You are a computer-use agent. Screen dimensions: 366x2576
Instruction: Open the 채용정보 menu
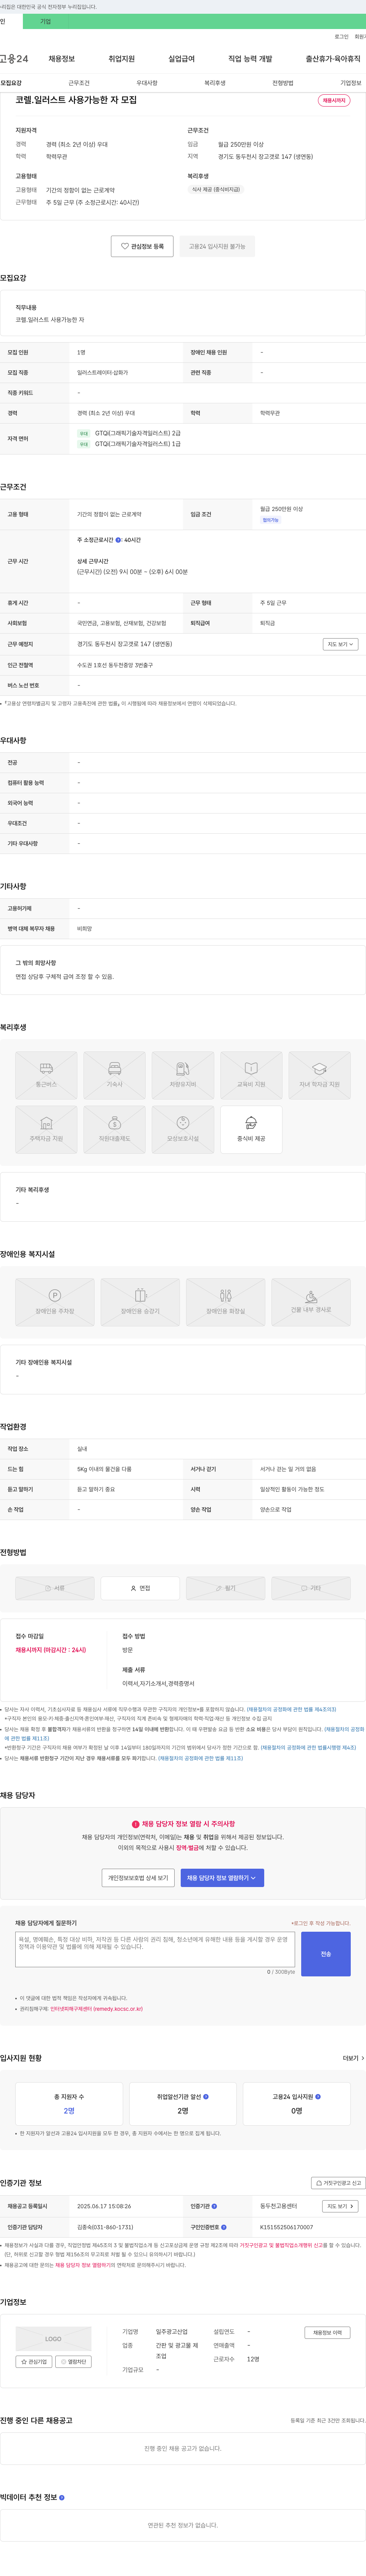[x=61, y=59]
